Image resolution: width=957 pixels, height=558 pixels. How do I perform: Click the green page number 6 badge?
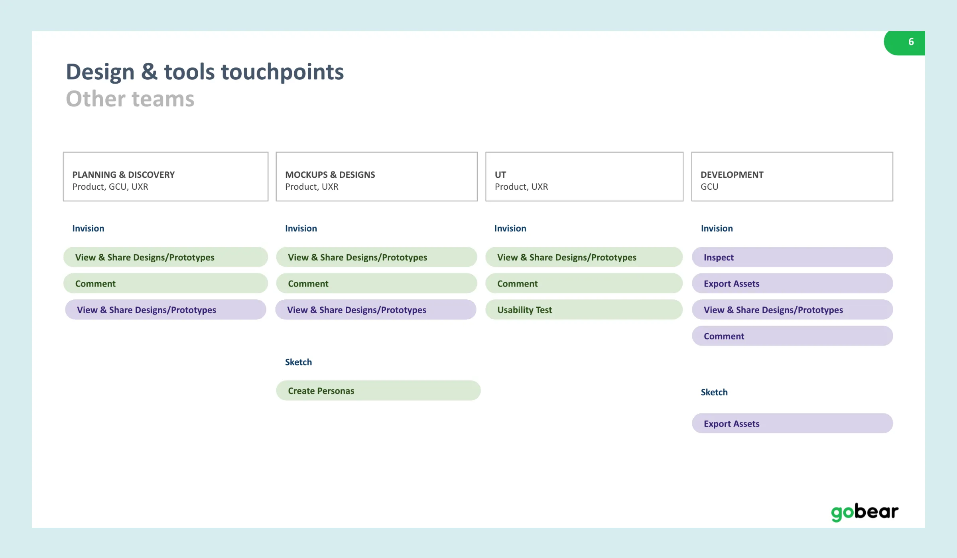point(904,43)
